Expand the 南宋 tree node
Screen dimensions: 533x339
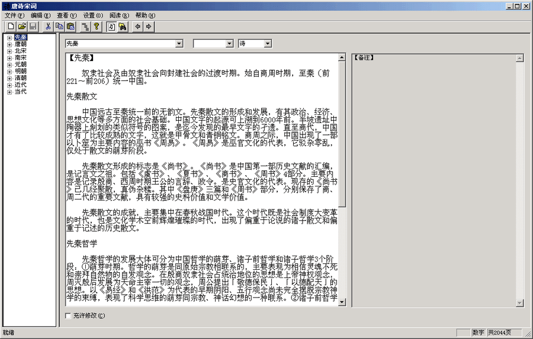click(x=9, y=58)
